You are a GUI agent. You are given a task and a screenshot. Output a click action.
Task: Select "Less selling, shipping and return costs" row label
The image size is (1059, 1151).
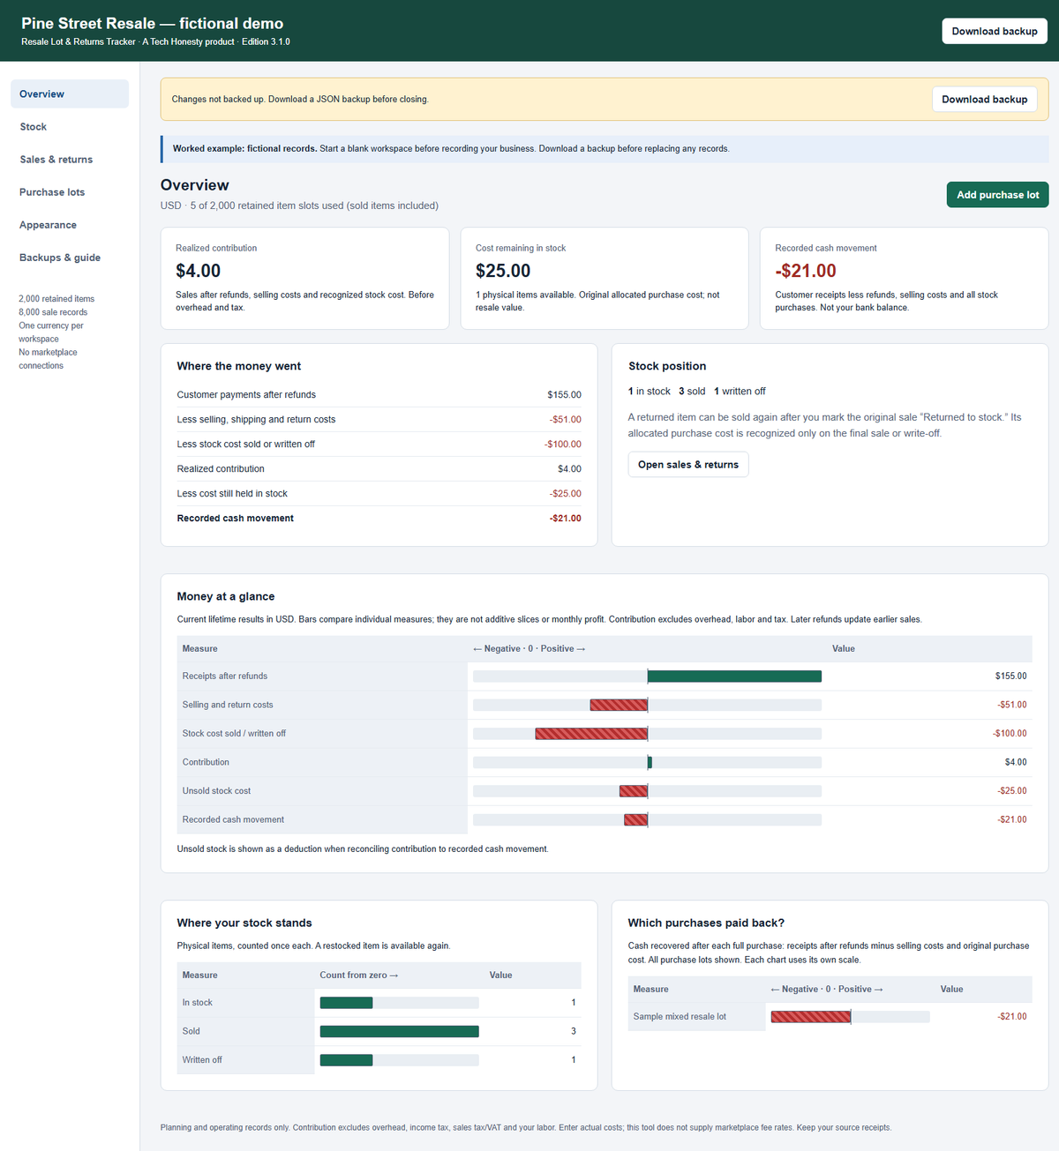[256, 420]
